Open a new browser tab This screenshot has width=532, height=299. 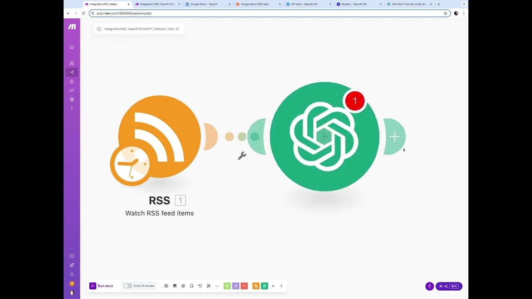click(x=438, y=4)
